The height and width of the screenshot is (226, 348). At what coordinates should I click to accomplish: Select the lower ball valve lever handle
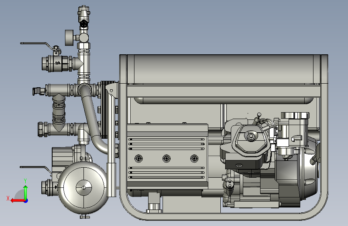(x=35, y=169)
